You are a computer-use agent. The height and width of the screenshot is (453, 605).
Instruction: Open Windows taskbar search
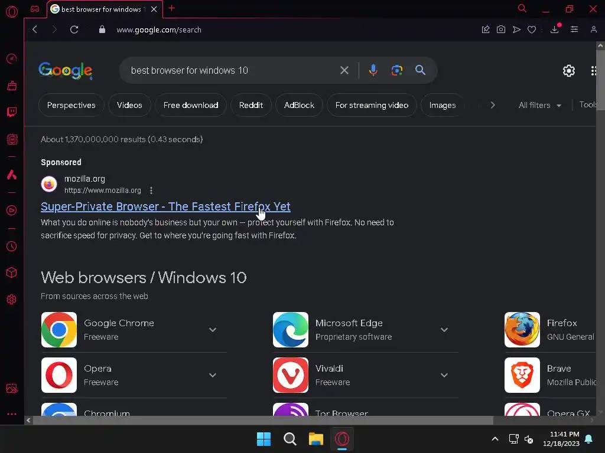tap(290, 439)
